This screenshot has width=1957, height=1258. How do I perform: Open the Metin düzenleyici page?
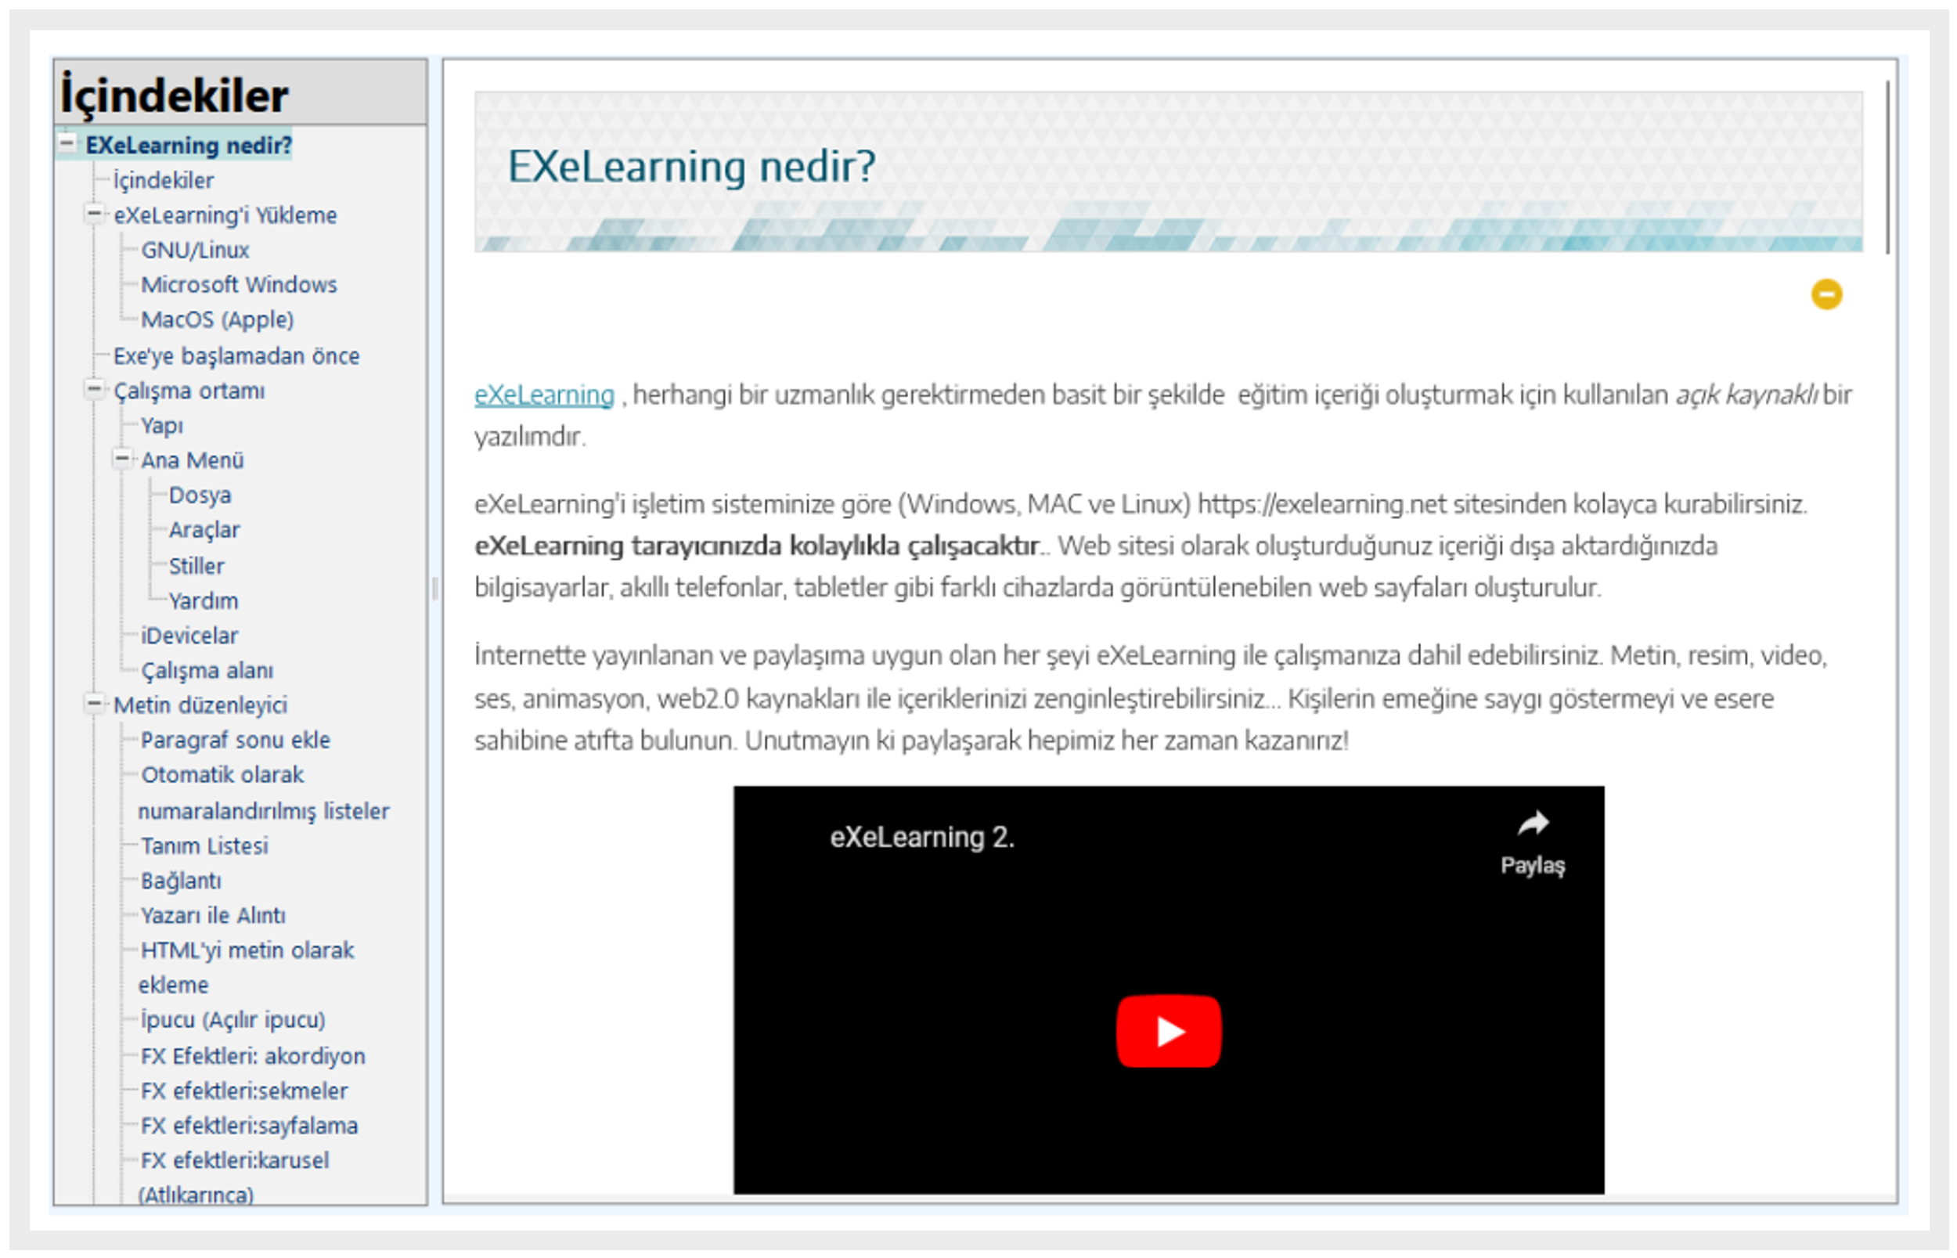[x=200, y=705]
